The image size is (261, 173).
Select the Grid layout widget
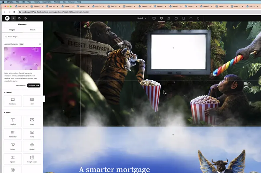32,101
